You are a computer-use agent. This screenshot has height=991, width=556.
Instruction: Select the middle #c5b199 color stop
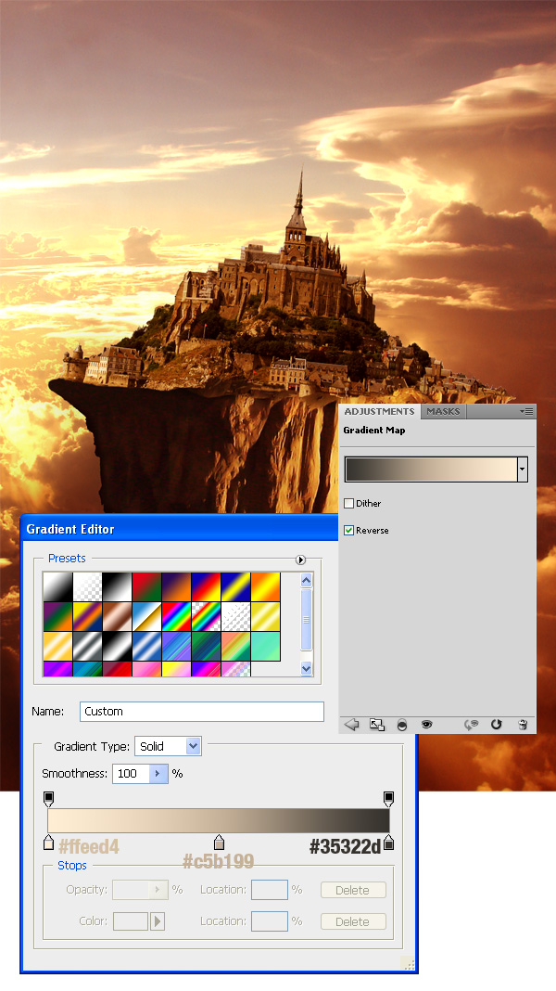coord(219,842)
